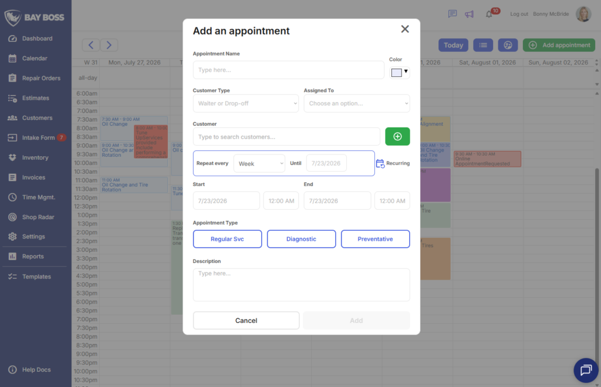Click the Templates checklist icon
The width and height of the screenshot is (601, 387).
[12, 277]
